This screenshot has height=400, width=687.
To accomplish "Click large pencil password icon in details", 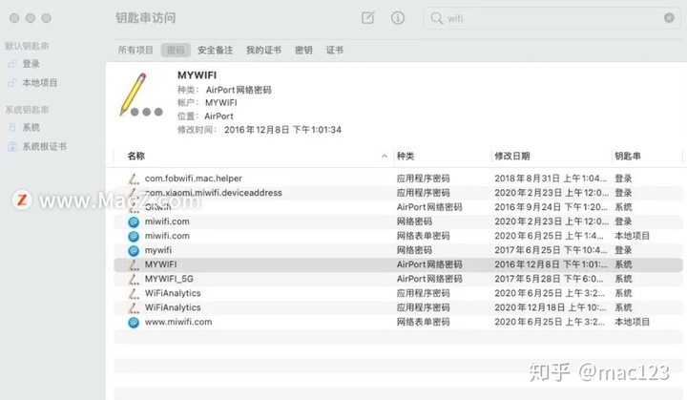I will (140, 95).
